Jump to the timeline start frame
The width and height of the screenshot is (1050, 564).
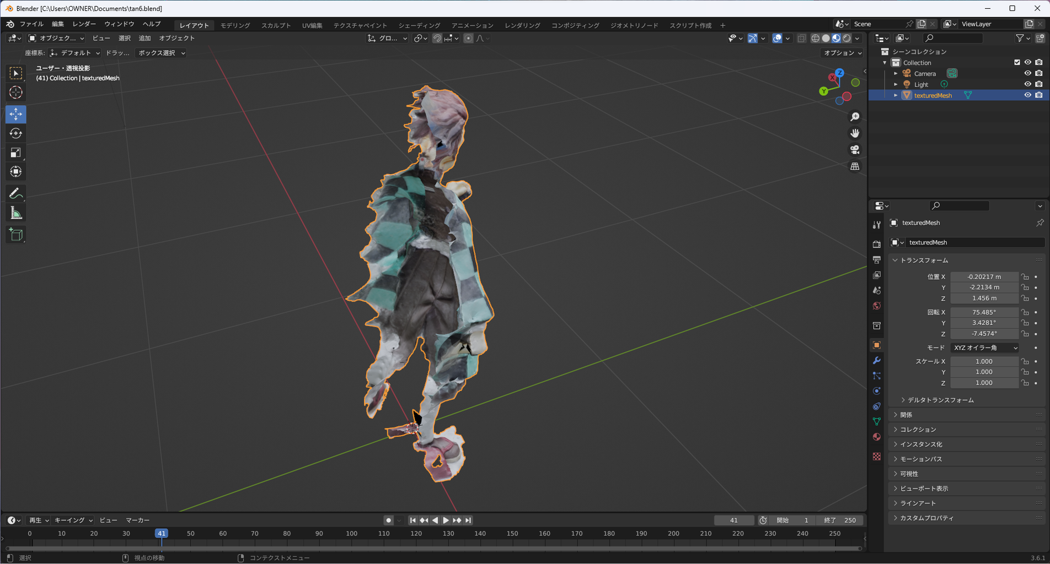[413, 520]
